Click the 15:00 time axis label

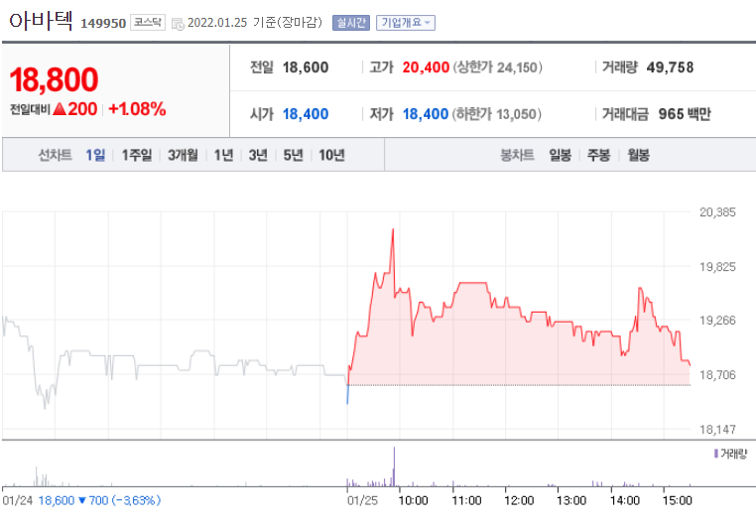[x=677, y=500]
